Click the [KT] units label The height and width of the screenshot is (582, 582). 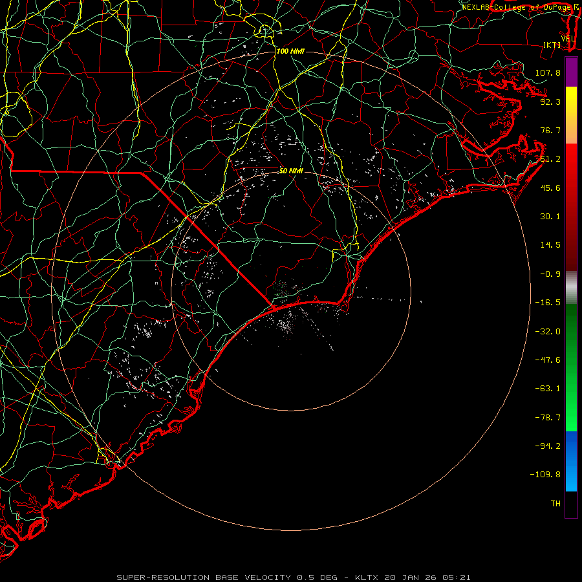pos(552,45)
